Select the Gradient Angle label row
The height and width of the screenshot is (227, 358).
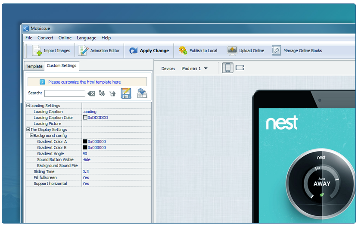pos(50,154)
